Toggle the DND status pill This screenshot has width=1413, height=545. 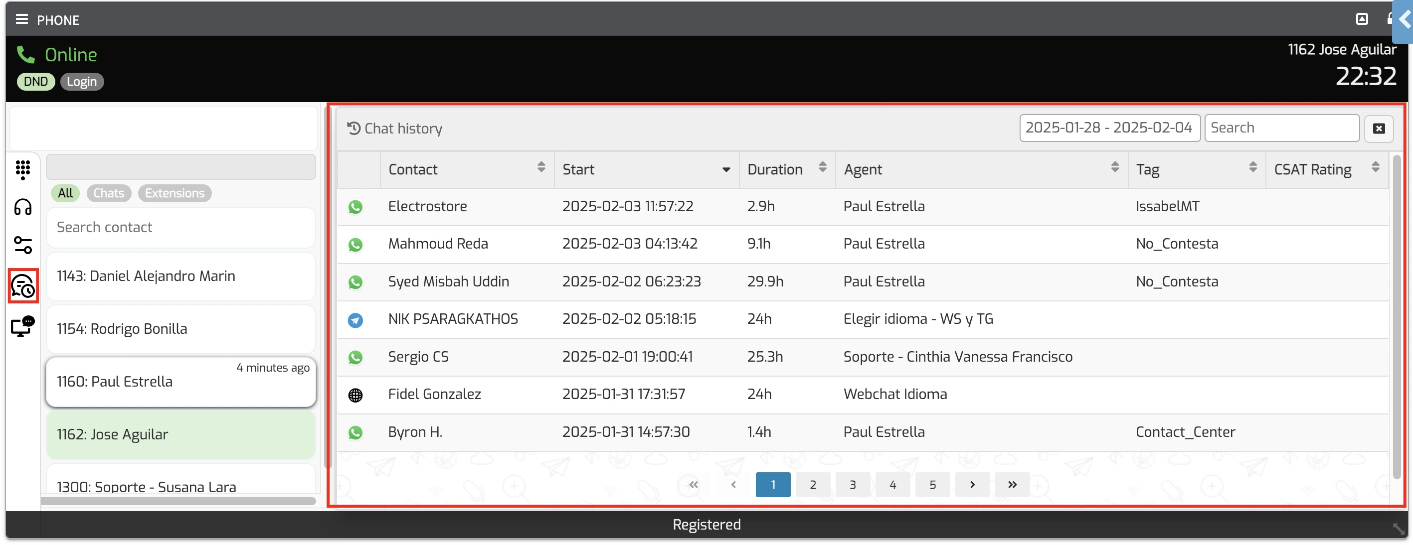[x=36, y=82]
